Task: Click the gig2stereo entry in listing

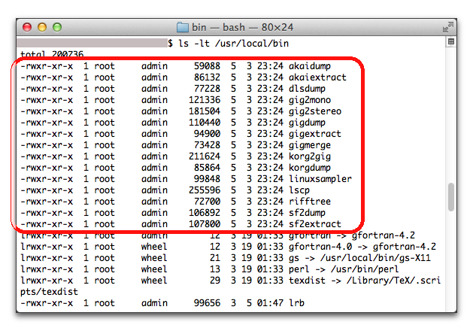Action: 316,111
